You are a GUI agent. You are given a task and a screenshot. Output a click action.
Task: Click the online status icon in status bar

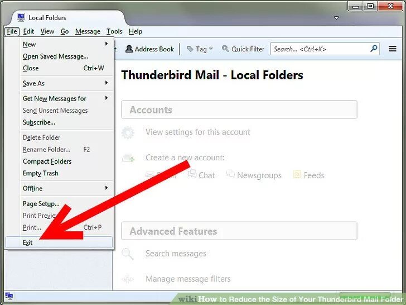point(9,296)
